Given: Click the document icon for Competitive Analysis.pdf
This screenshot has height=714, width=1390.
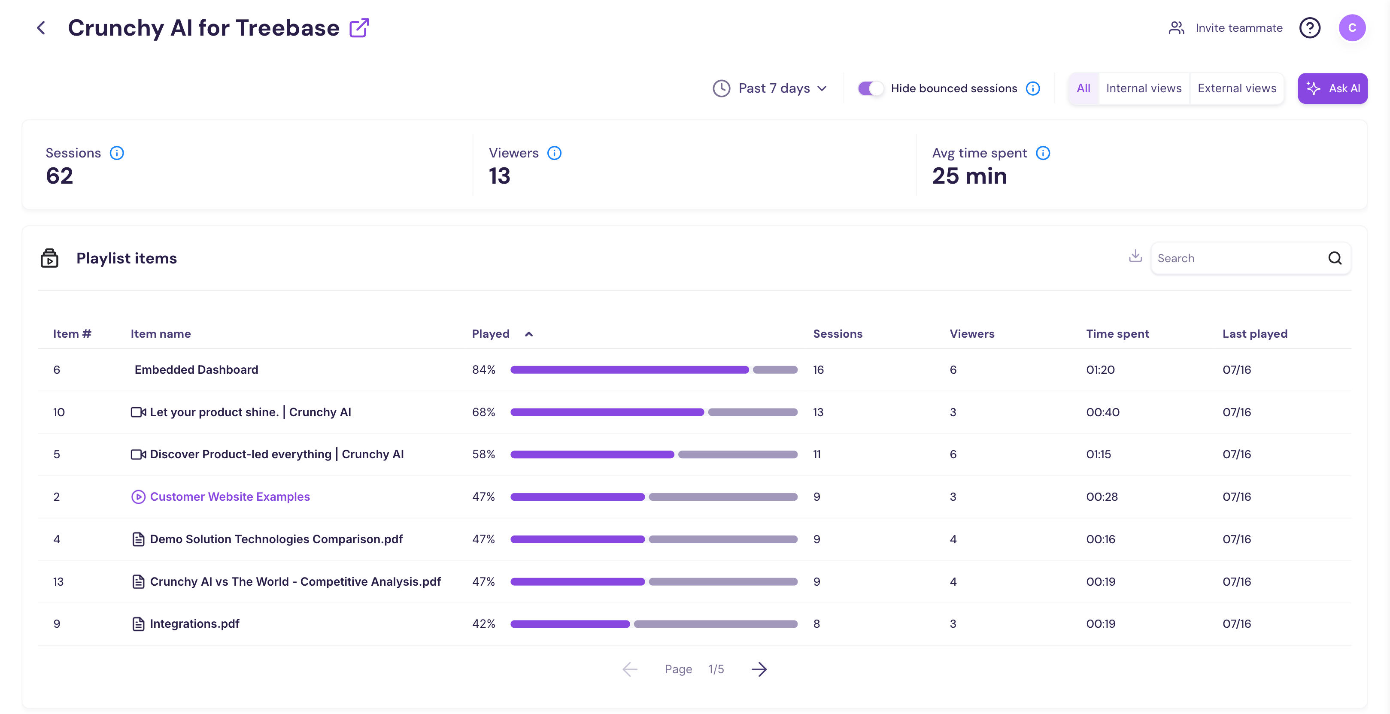Looking at the screenshot, I should click(138, 582).
